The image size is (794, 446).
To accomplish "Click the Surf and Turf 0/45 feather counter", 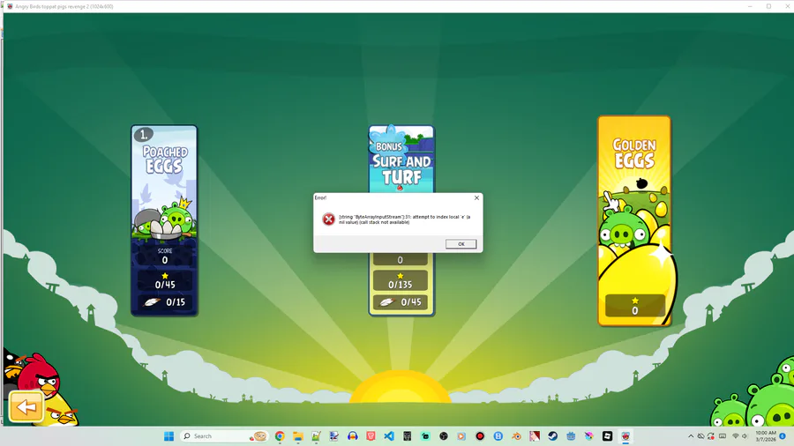I will 400,302.
